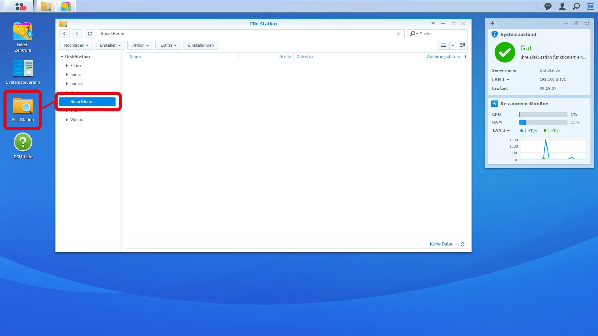Switch to Paket-Zentrum in the taskbar
Image resolution: width=598 pixels, height=336 pixels.
point(66,6)
